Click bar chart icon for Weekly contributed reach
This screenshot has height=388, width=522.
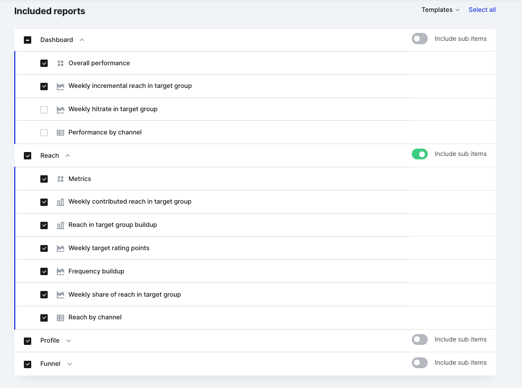pos(60,202)
